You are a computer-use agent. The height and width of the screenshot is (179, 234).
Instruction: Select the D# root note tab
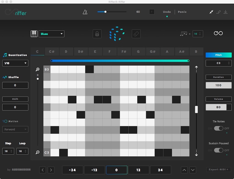pos(81,52)
